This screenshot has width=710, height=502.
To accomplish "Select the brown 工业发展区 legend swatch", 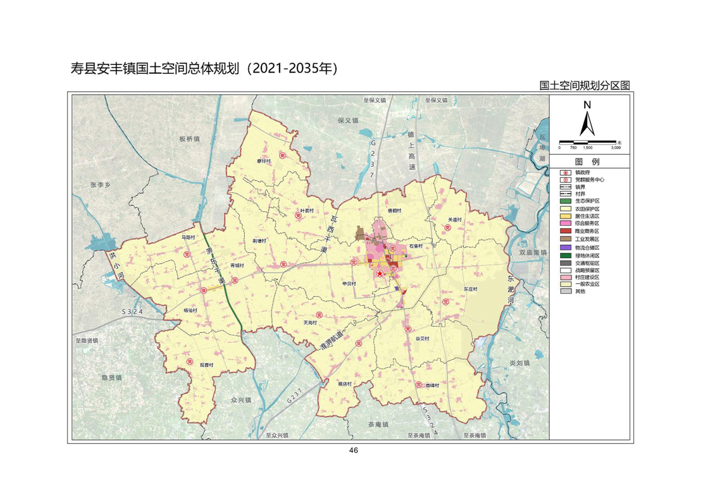I will click(565, 240).
